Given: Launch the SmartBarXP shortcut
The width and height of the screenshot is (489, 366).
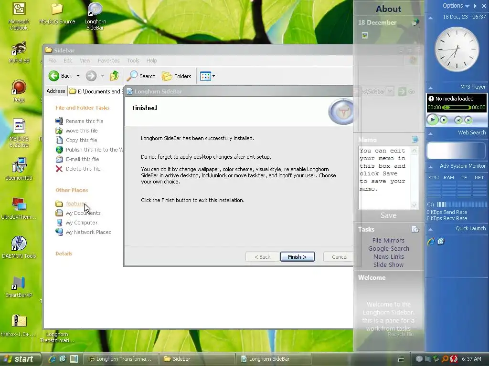Looking at the screenshot, I should [19, 286].
